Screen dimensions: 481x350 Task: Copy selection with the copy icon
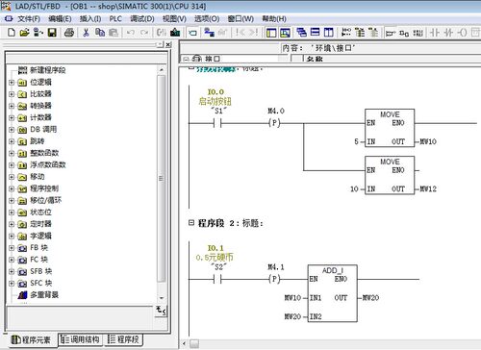coord(100,33)
